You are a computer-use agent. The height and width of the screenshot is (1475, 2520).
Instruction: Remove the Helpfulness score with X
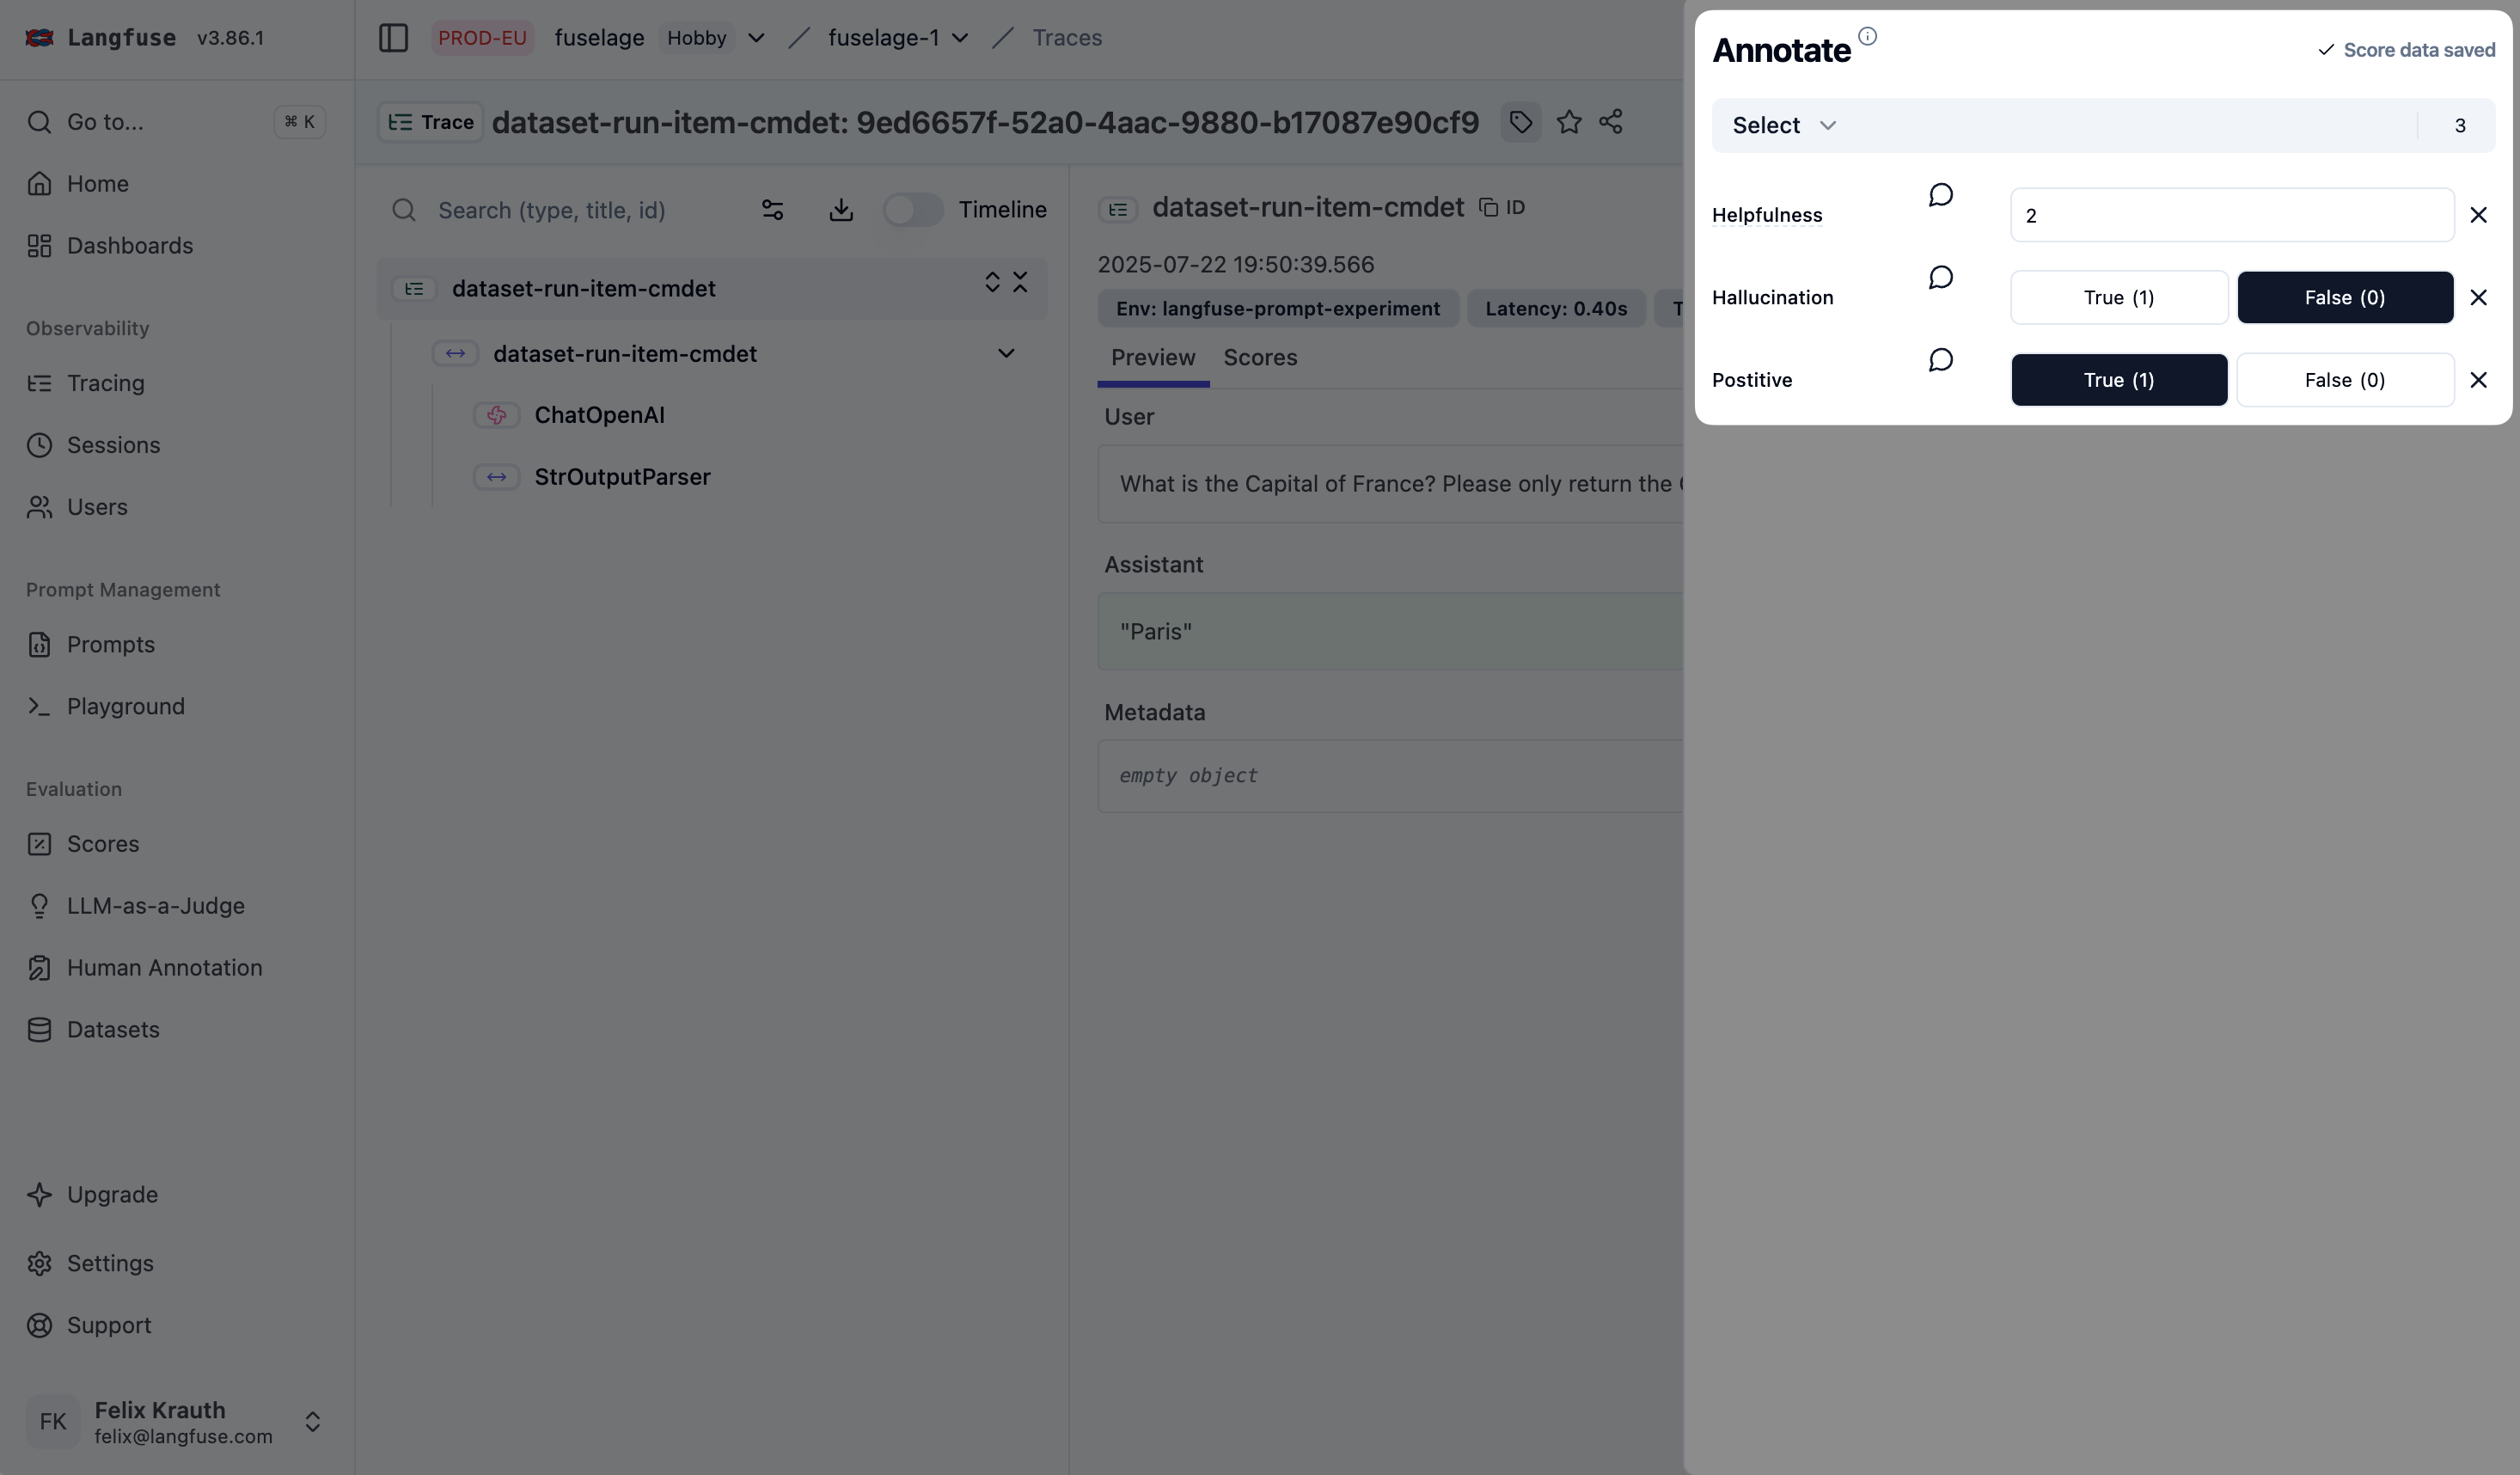(x=2478, y=215)
